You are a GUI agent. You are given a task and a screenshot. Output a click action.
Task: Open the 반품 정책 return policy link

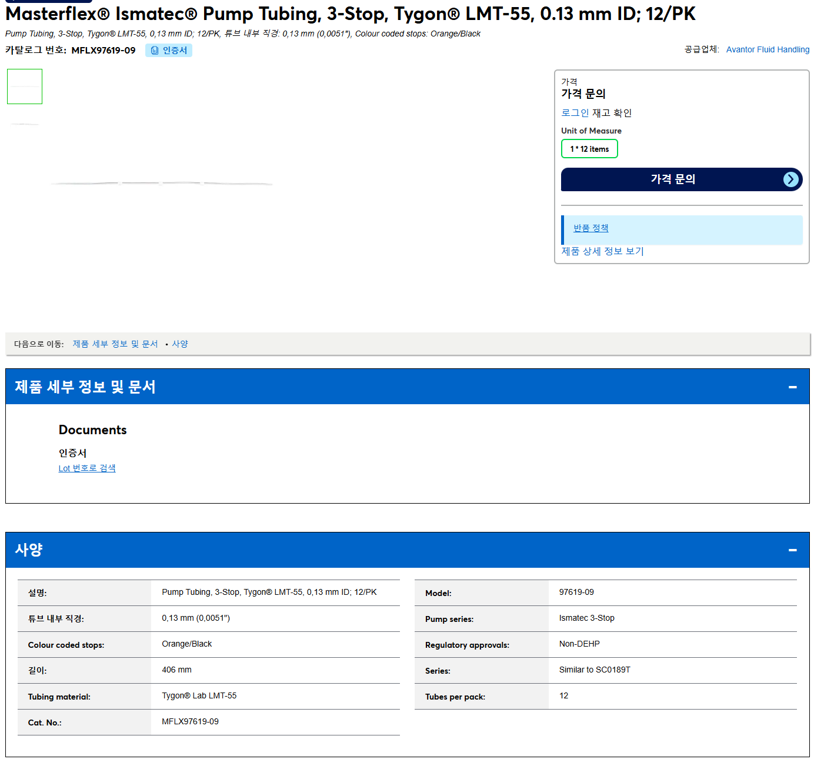[591, 228]
